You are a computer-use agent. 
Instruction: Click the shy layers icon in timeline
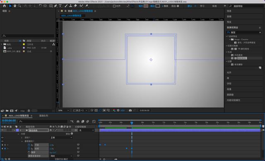click(x=78, y=121)
